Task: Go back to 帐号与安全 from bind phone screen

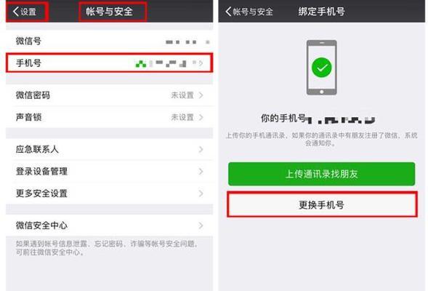Action: [x=249, y=12]
